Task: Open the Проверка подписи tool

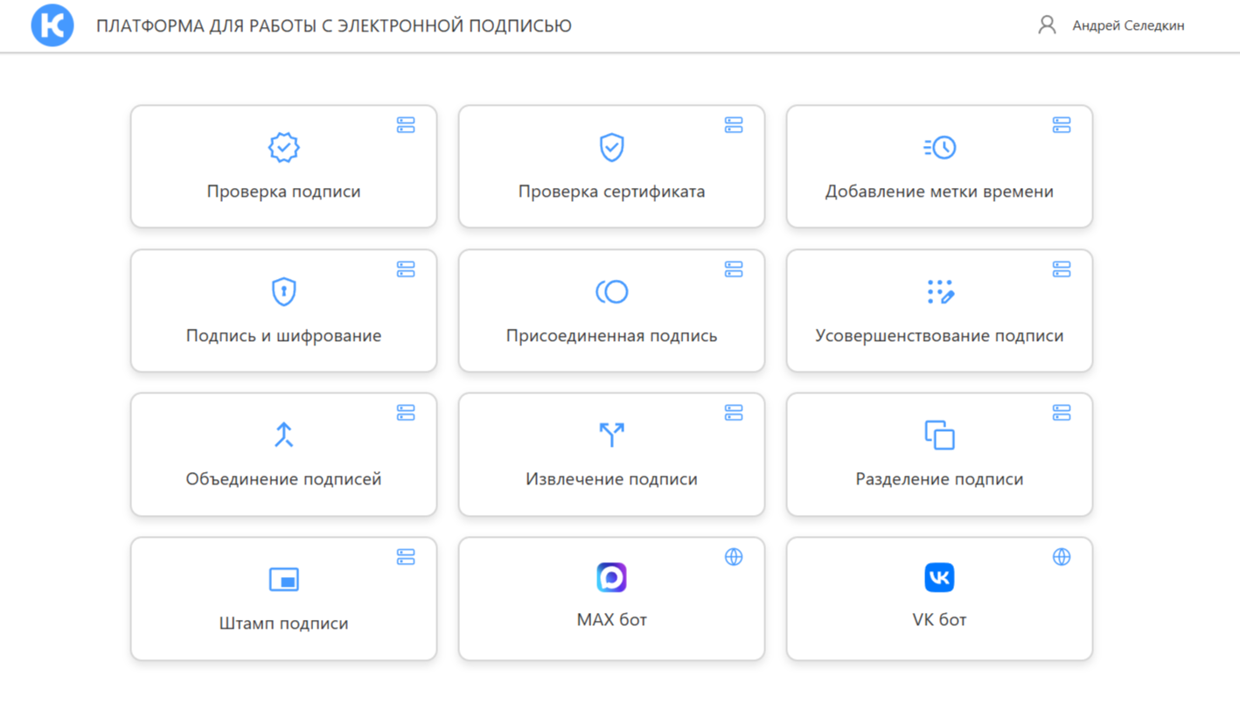Action: [x=283, y=166]
